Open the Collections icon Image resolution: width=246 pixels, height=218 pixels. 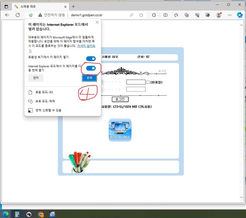click(x=186, y=15)
